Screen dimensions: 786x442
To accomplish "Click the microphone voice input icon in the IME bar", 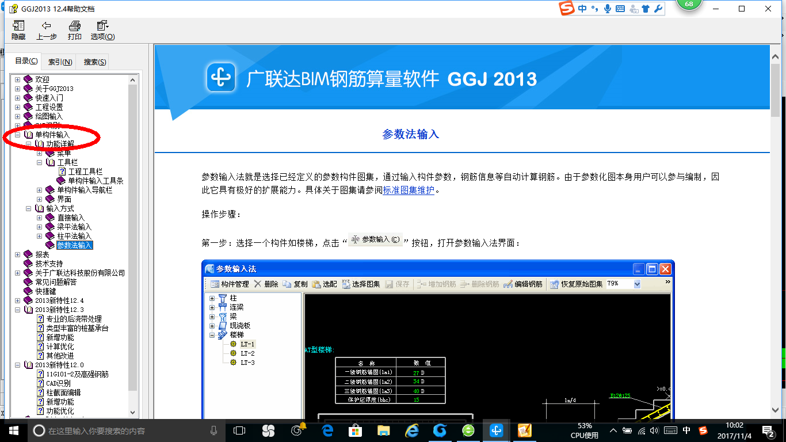I will click(608, 9).
